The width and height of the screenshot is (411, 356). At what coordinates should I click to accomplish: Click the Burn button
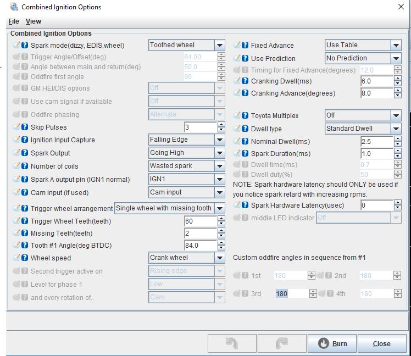(332, 343)
